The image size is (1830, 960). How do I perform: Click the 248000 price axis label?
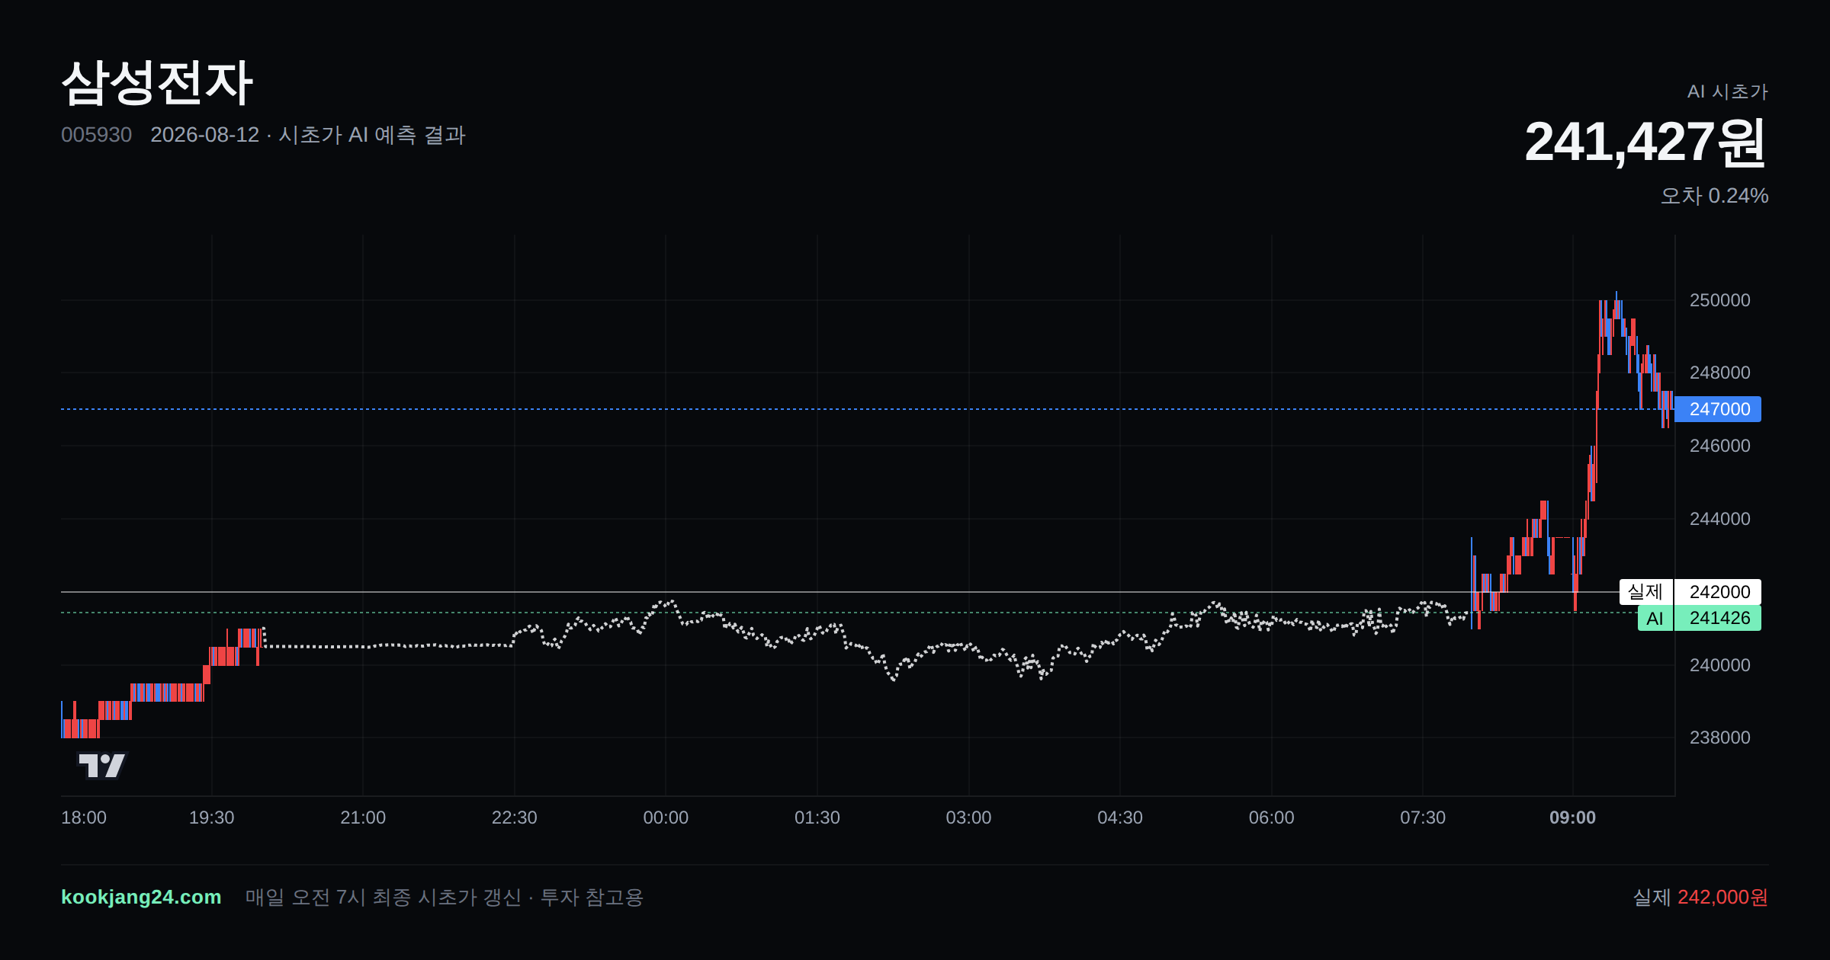tap(1719, 373)
